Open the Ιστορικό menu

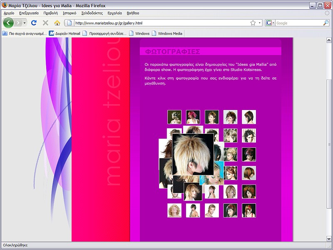click(70, 13)
